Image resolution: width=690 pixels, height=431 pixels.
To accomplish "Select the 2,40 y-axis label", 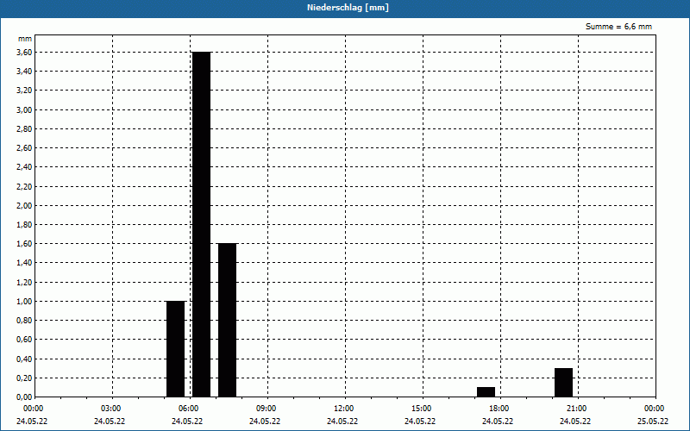I will 24,167.
